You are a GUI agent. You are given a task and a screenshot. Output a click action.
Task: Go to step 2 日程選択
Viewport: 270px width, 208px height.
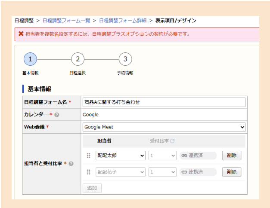pyautogui.click(x=78, y=59)
